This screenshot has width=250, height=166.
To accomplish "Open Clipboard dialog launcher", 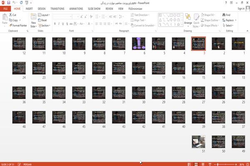I will click(27, 31).
